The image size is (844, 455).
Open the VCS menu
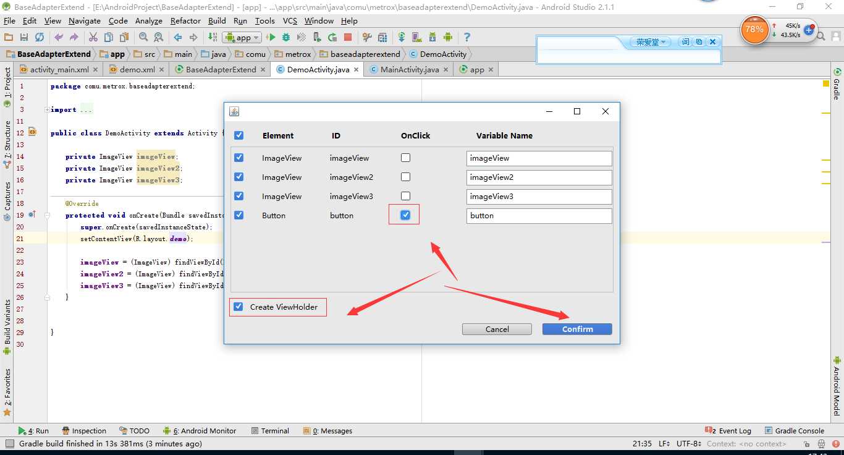point(290,20)
